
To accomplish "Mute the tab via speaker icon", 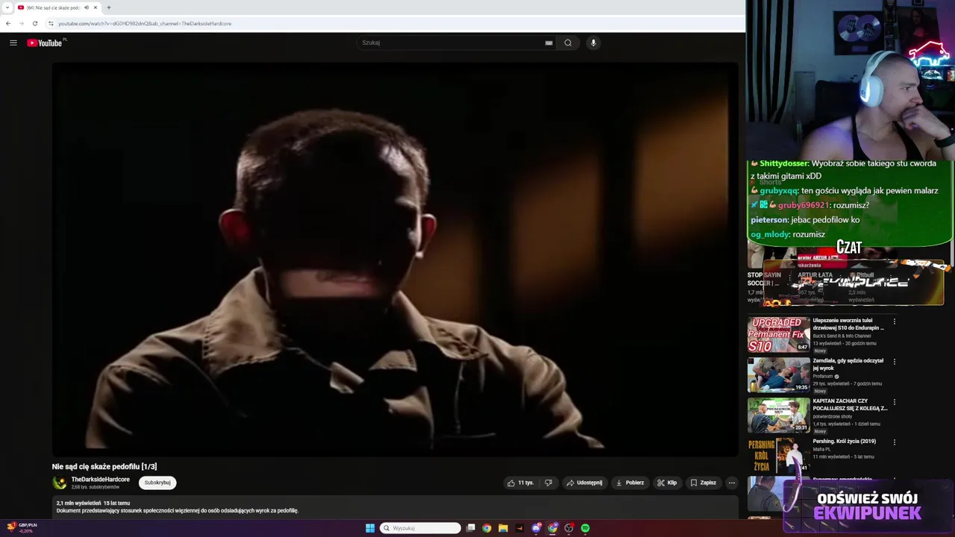I will (87, 7).
